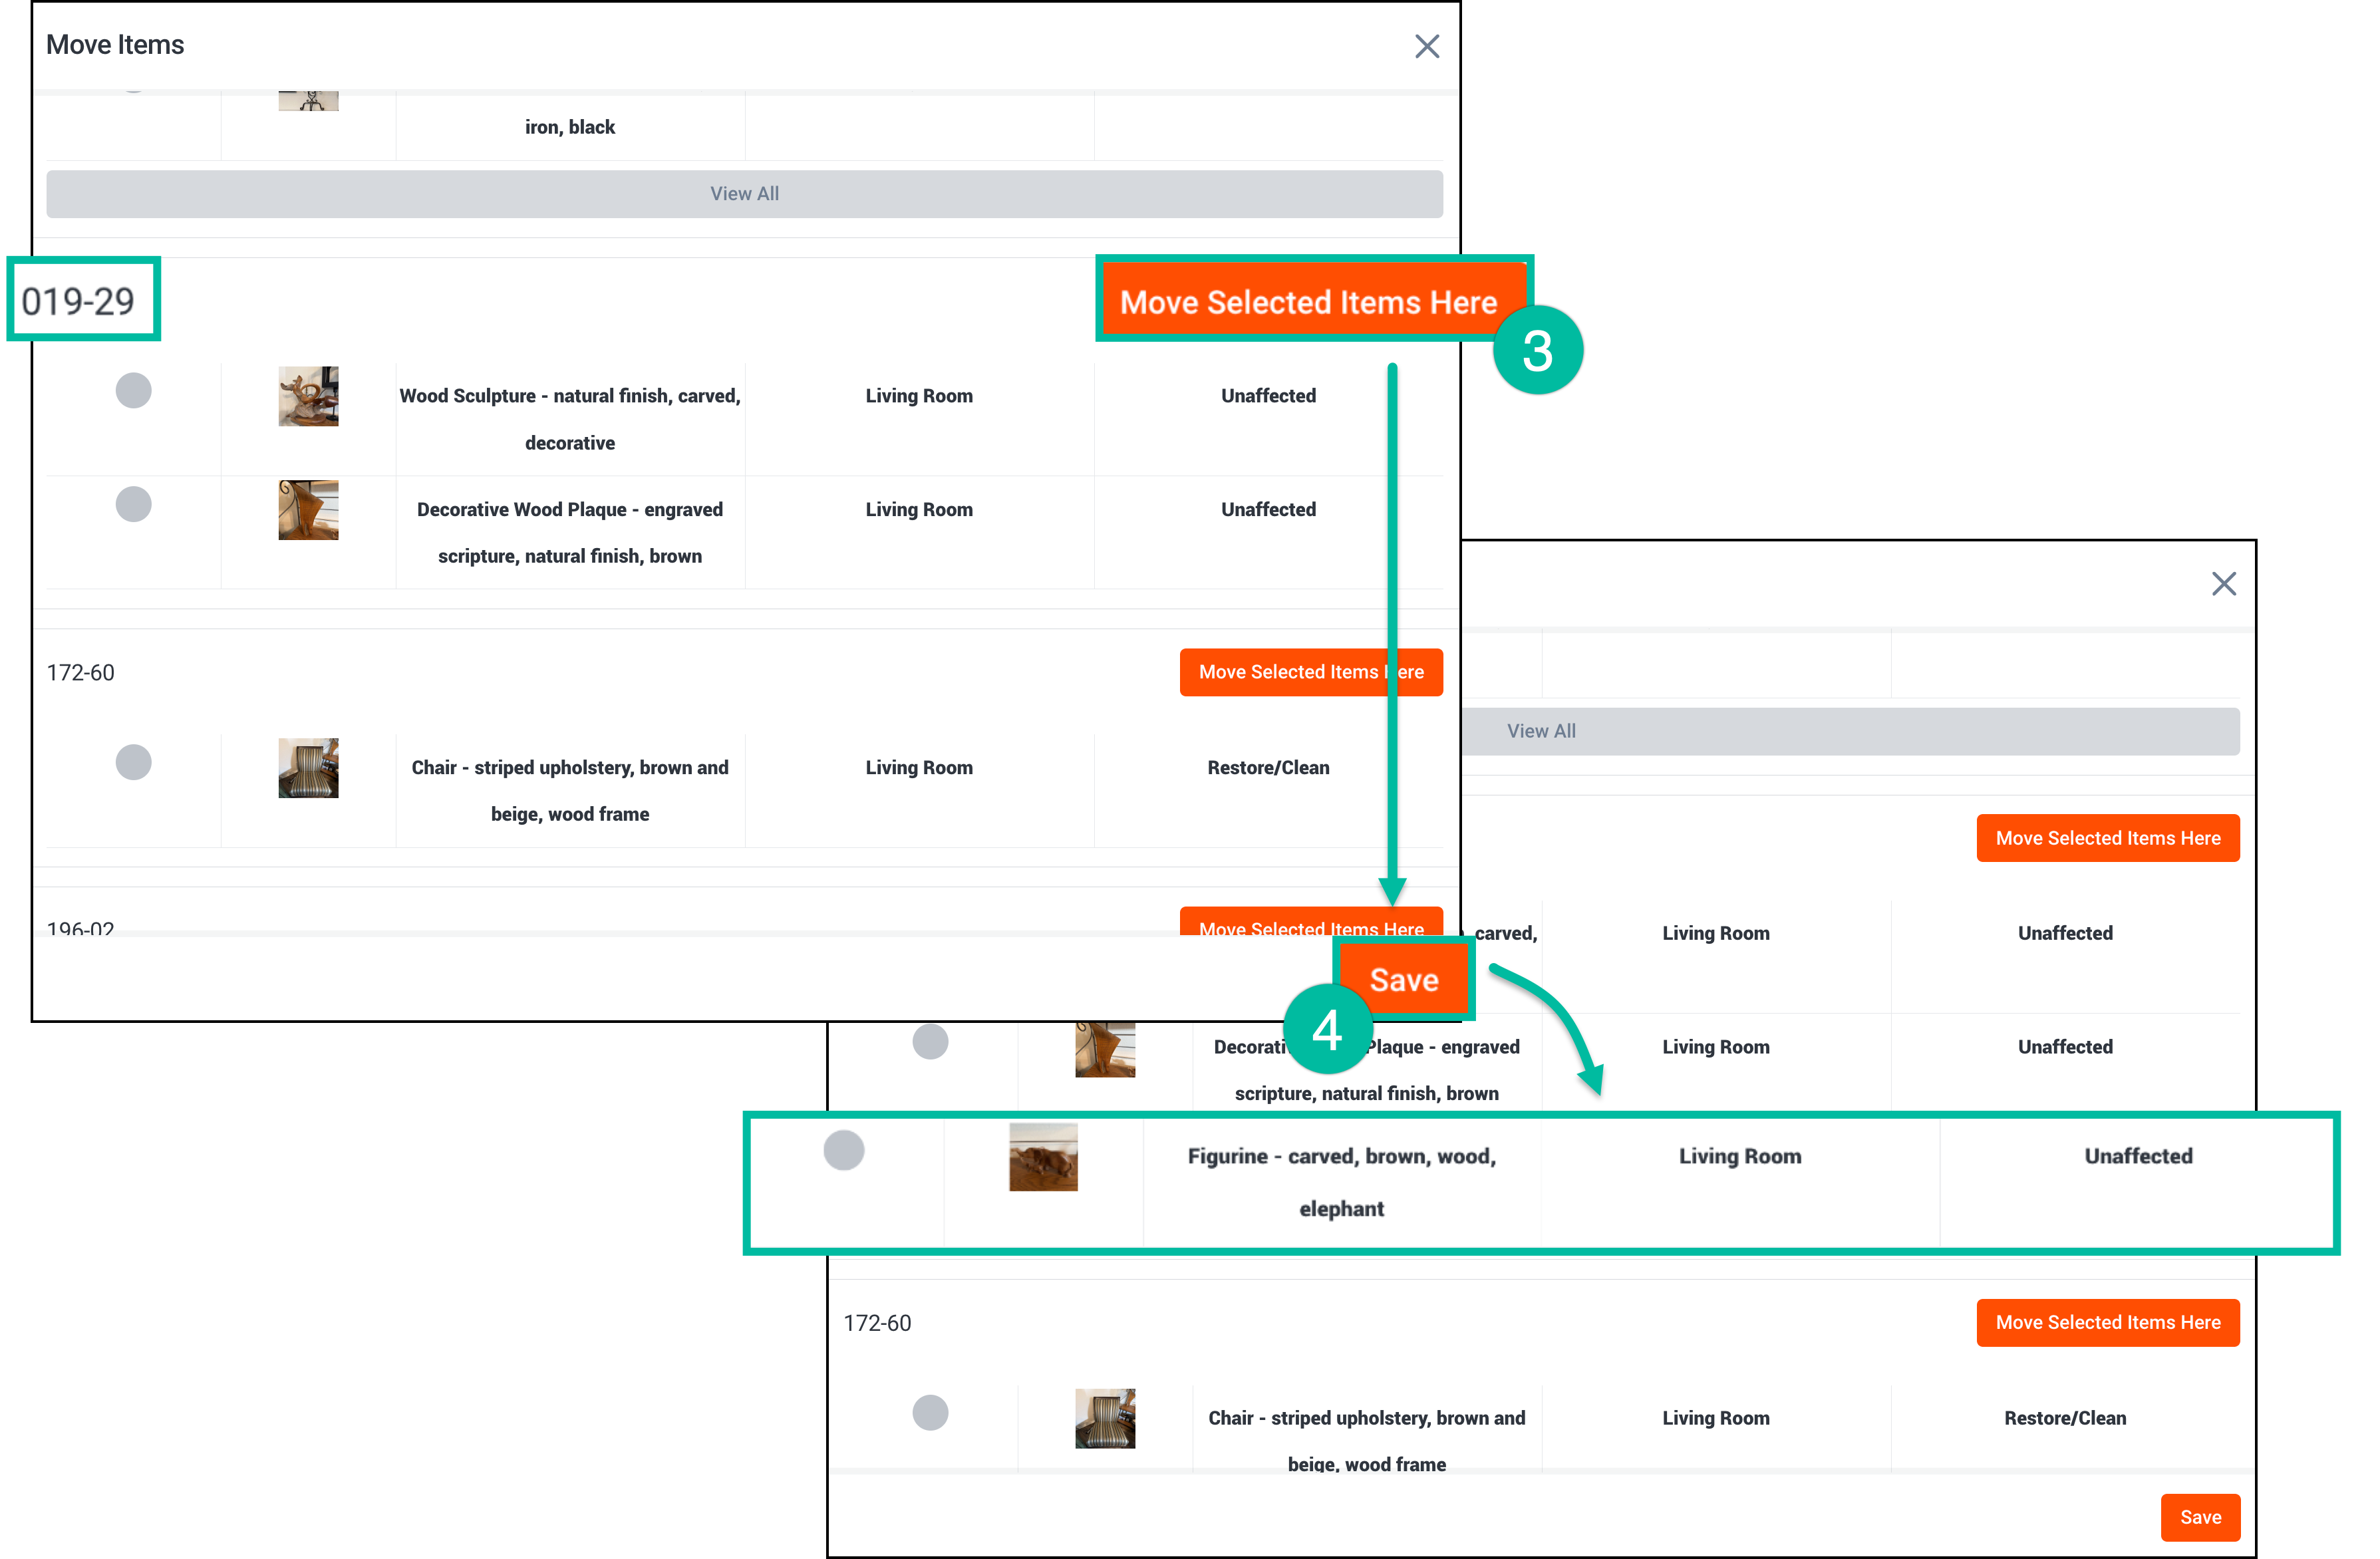Select the Decorative Plaque radio in the second dialog
This screenshot has width=2380, height=1559.
[930, 1042]
